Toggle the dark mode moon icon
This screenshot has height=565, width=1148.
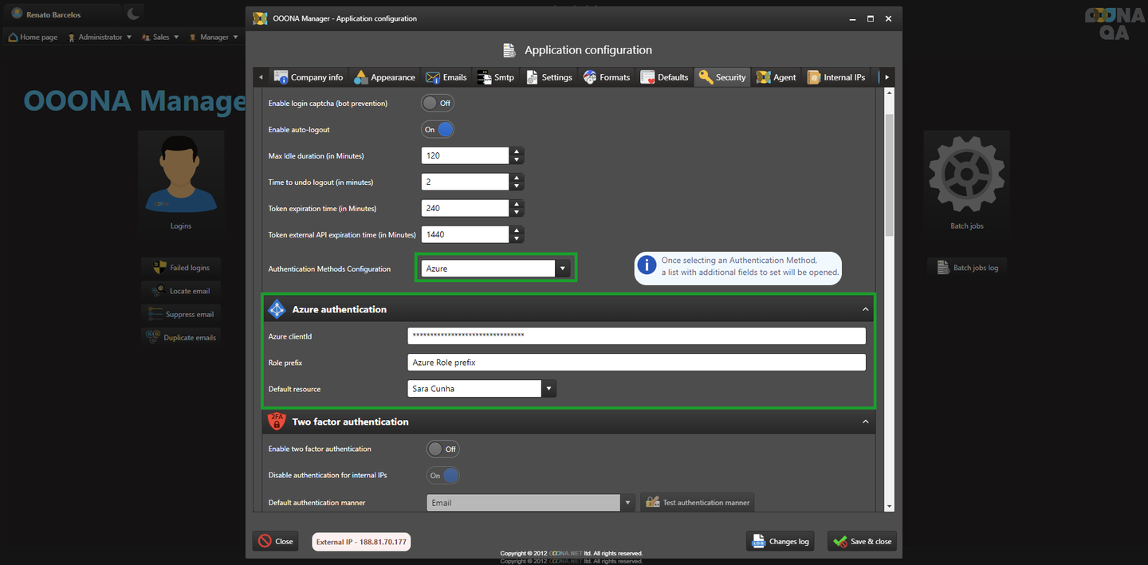coord(133,14)
